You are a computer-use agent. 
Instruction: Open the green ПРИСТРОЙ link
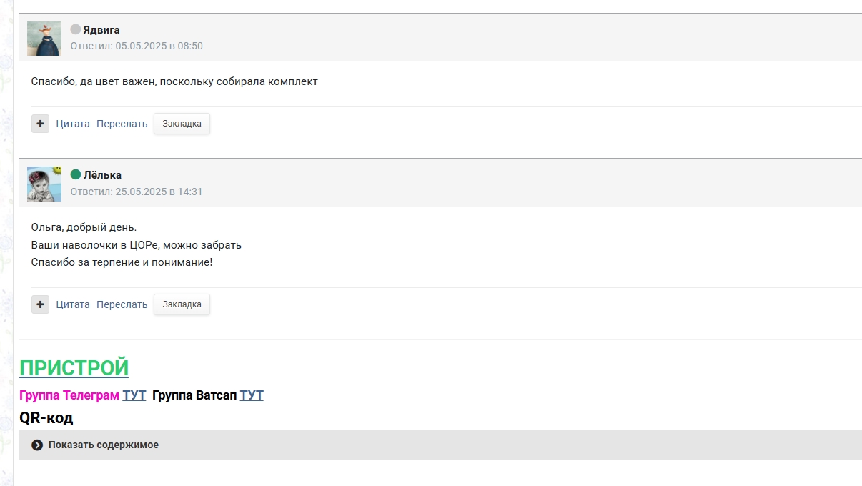pos(74,368)
